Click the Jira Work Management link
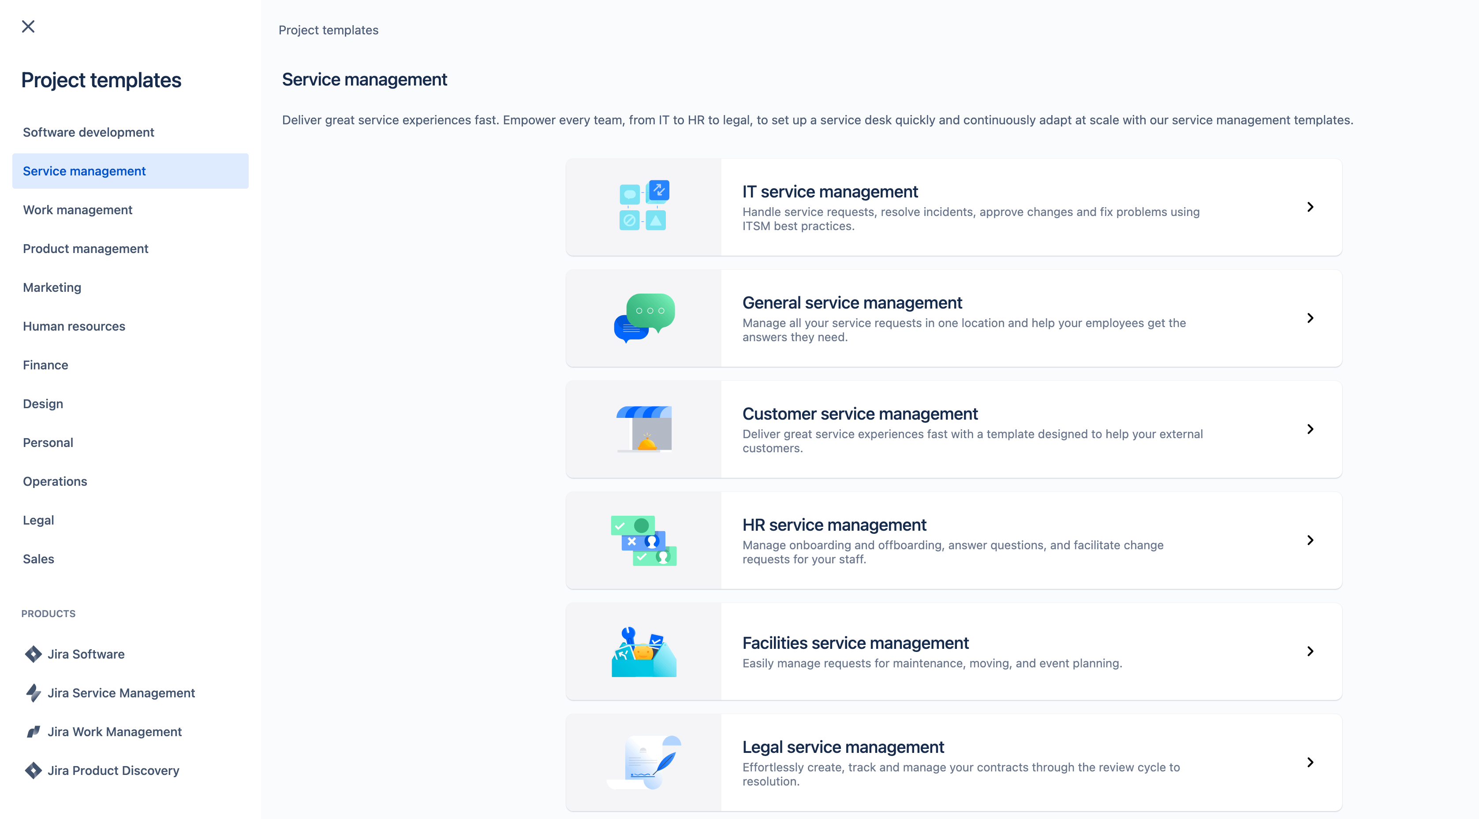This screenshot has width=1479, height=819. [115, 731]
